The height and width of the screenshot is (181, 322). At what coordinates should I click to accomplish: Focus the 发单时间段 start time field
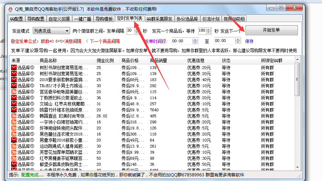pos(182,41)
